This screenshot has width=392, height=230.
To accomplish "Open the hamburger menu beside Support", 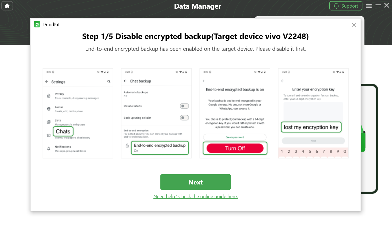I will tap(369, 6).
